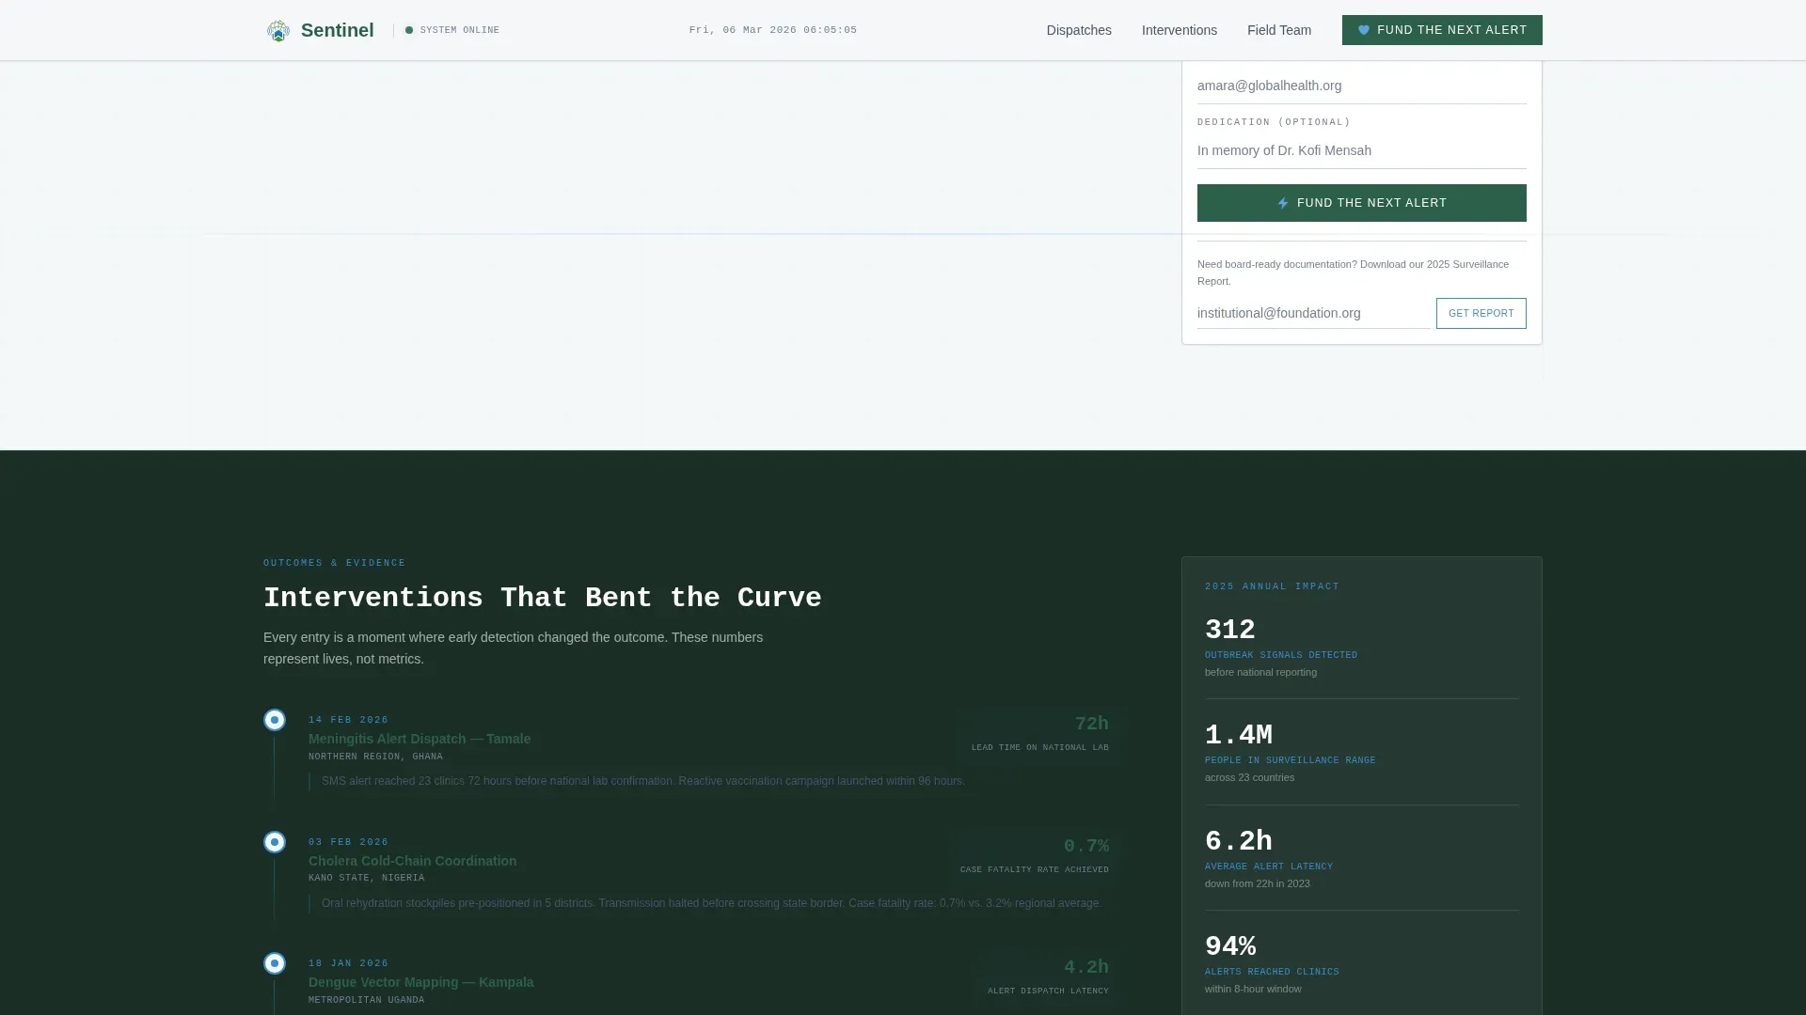Click the 1.4M people in surveillance value
Viewport: 1806px width, 1015px height.
pyautogui.click(x=1239, y=735)
